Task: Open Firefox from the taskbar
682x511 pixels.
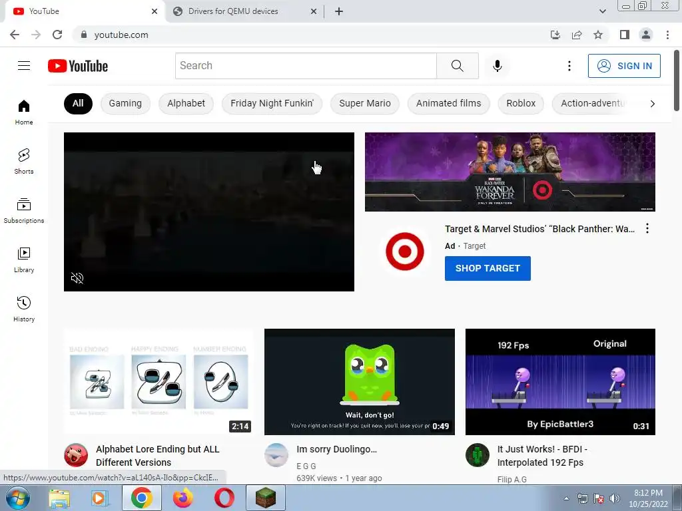Action: [182, 498]
